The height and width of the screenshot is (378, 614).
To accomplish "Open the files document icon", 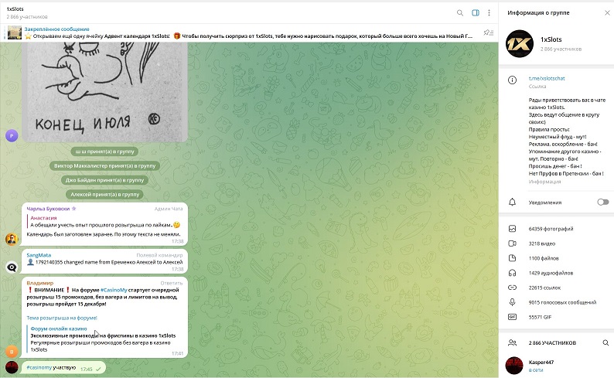I will click(512, 258).
